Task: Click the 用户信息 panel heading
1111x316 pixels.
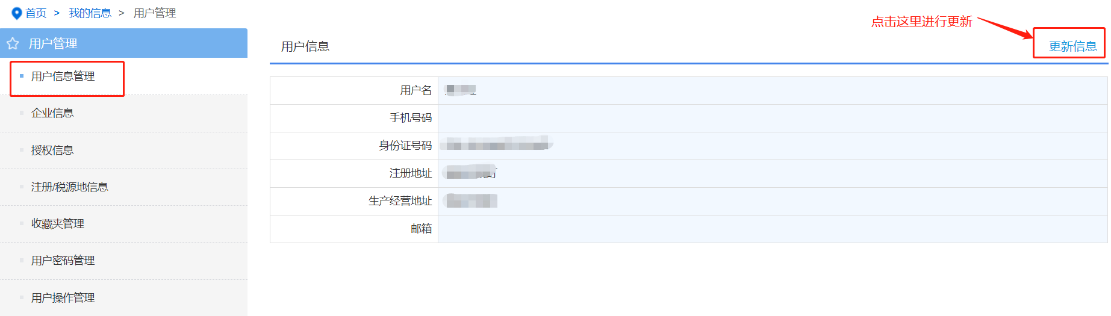Action: [305, 46]
